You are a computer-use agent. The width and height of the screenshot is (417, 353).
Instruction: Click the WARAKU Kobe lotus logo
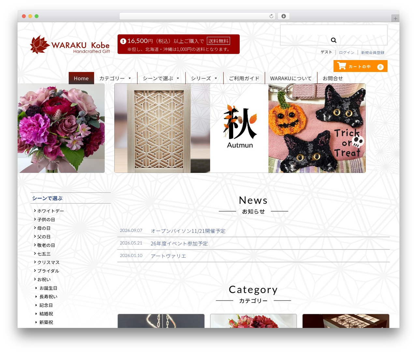(70, 45)
